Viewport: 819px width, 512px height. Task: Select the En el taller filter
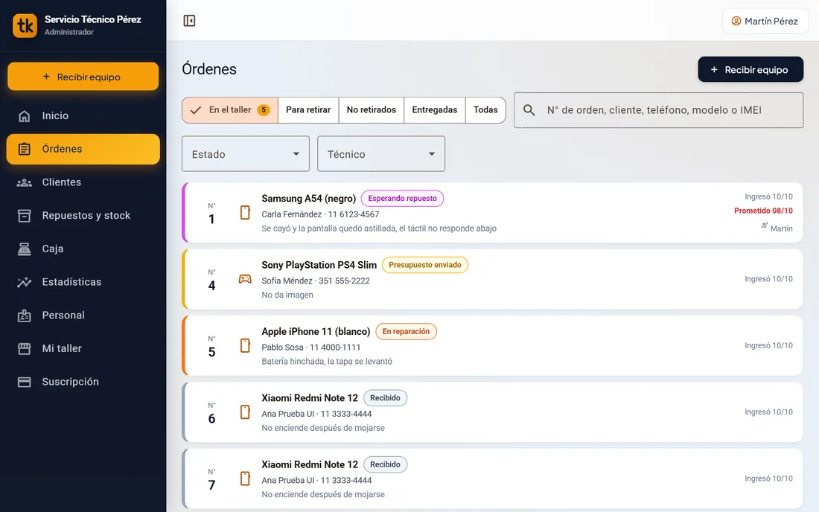tap(230, 110)
